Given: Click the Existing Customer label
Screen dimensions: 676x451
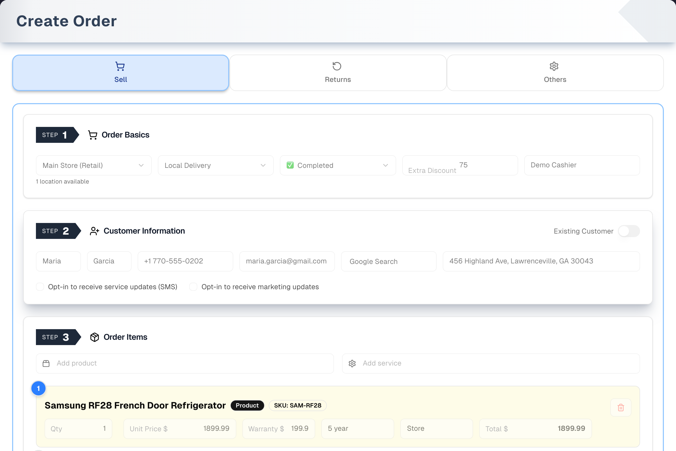Looking at the screenshot, I should pyautogui.click(x=583, y=231).
